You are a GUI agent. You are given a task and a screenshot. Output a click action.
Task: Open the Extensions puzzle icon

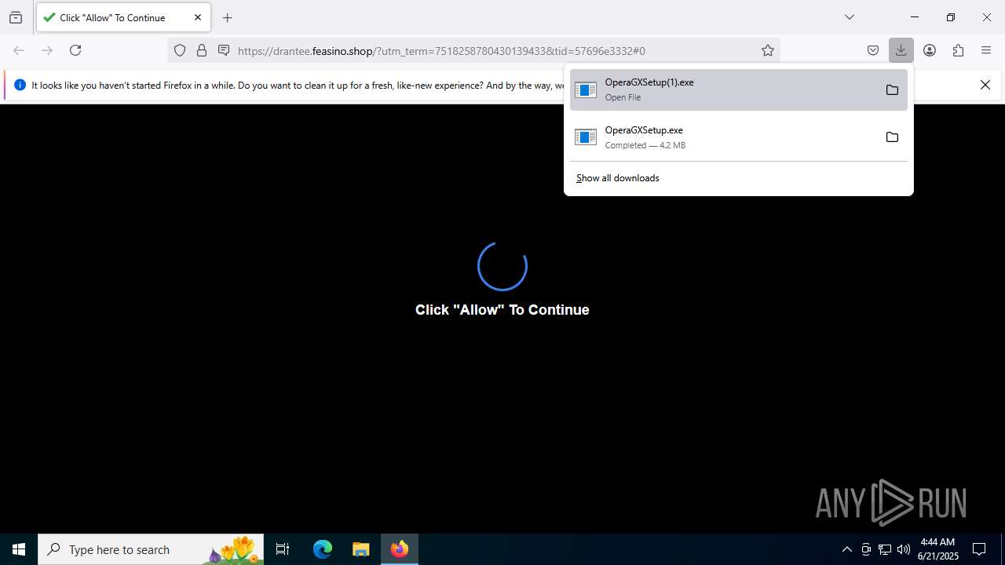coord(958,50)
